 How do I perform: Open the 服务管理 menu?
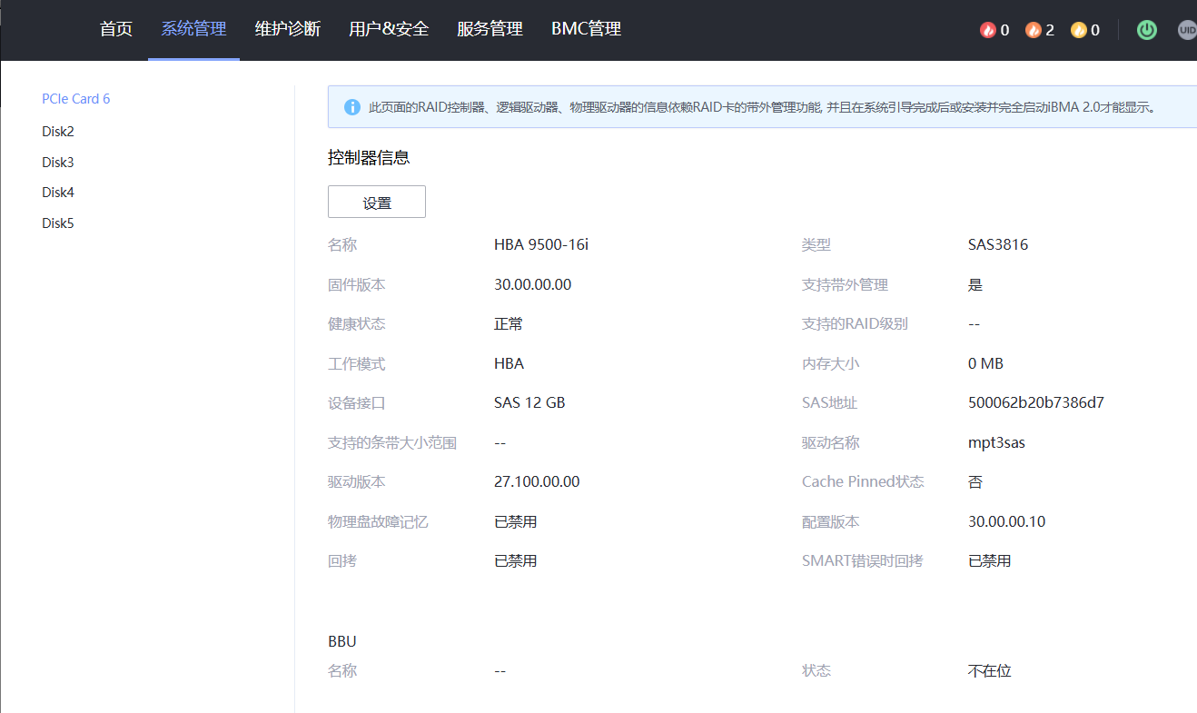[489, 28]
